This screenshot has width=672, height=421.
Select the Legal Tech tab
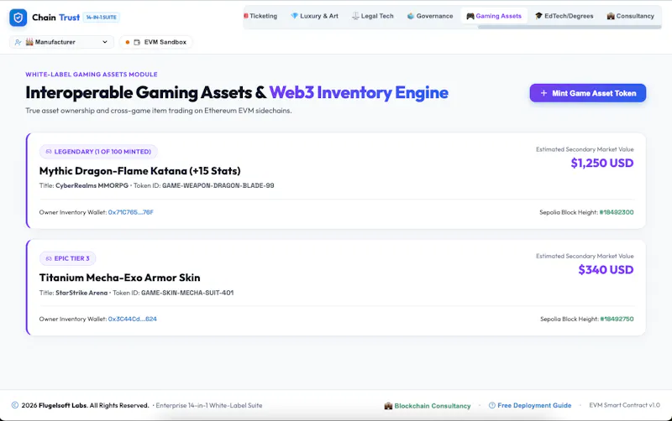point(372,16)
